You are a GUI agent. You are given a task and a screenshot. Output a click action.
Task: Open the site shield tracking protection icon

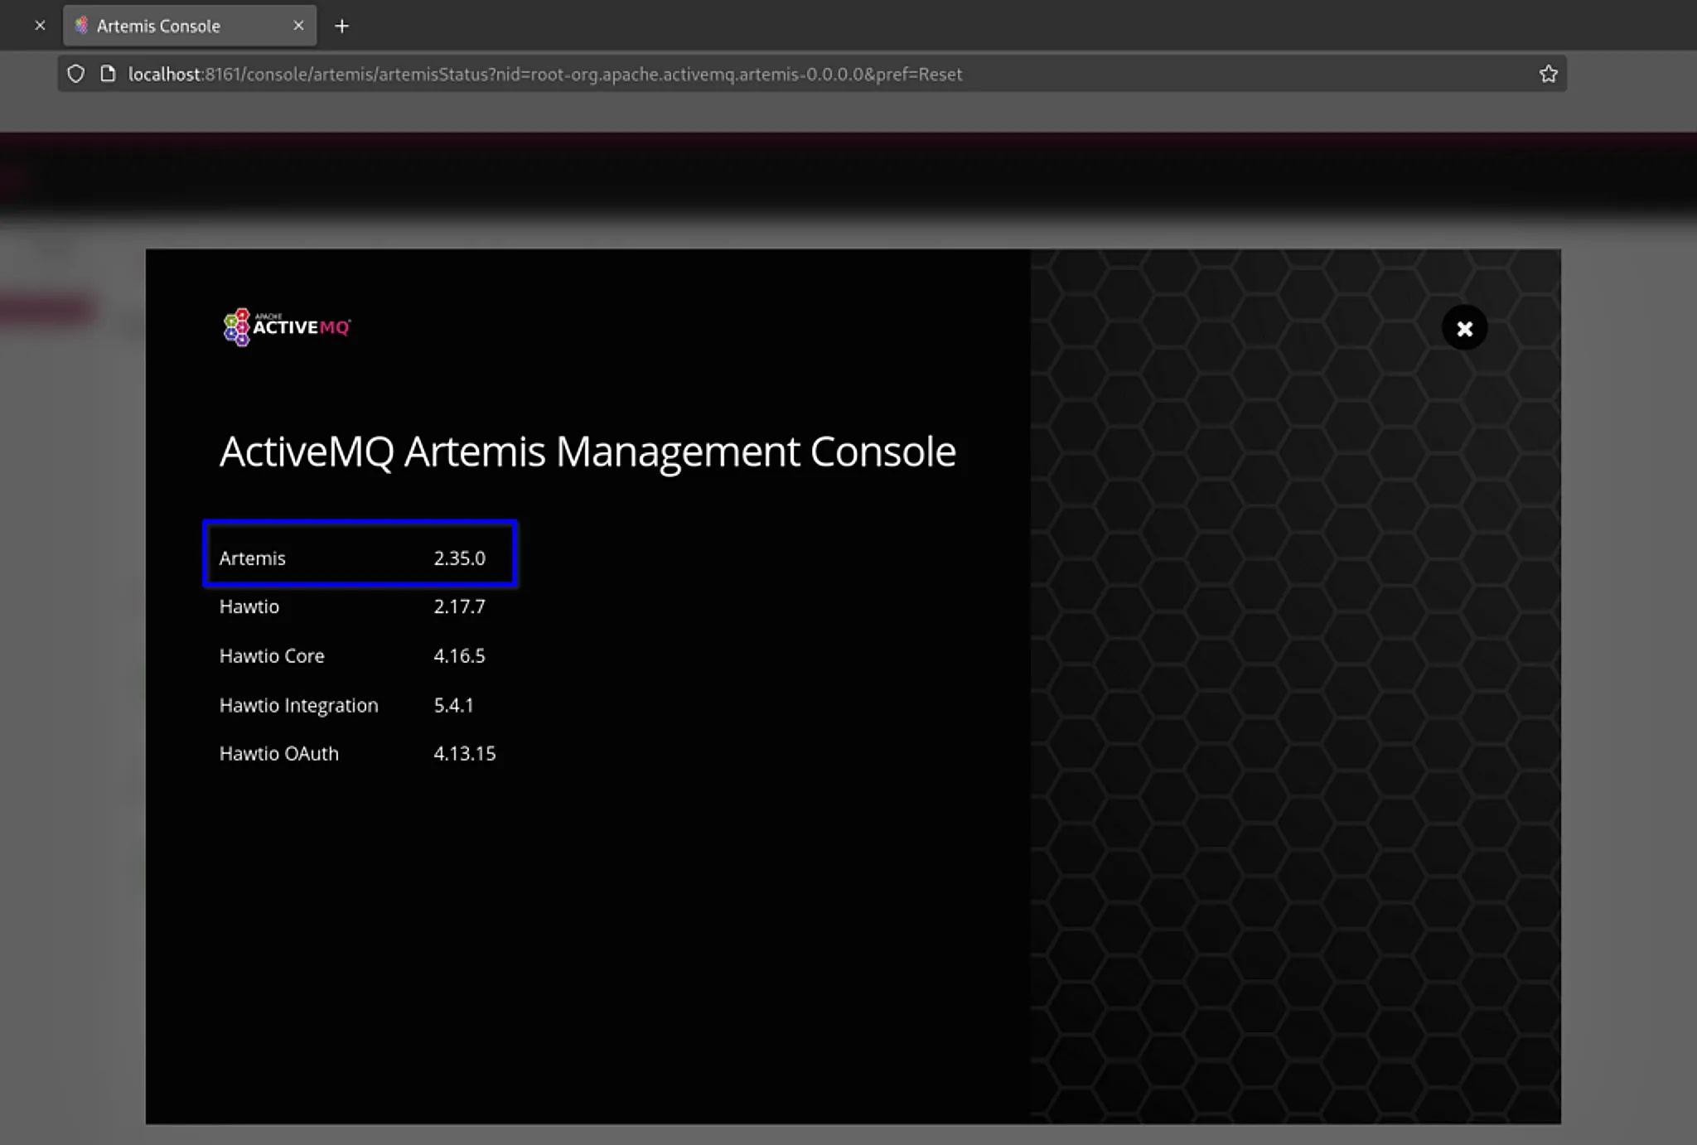pyautogui.click(x=75, y=74)
